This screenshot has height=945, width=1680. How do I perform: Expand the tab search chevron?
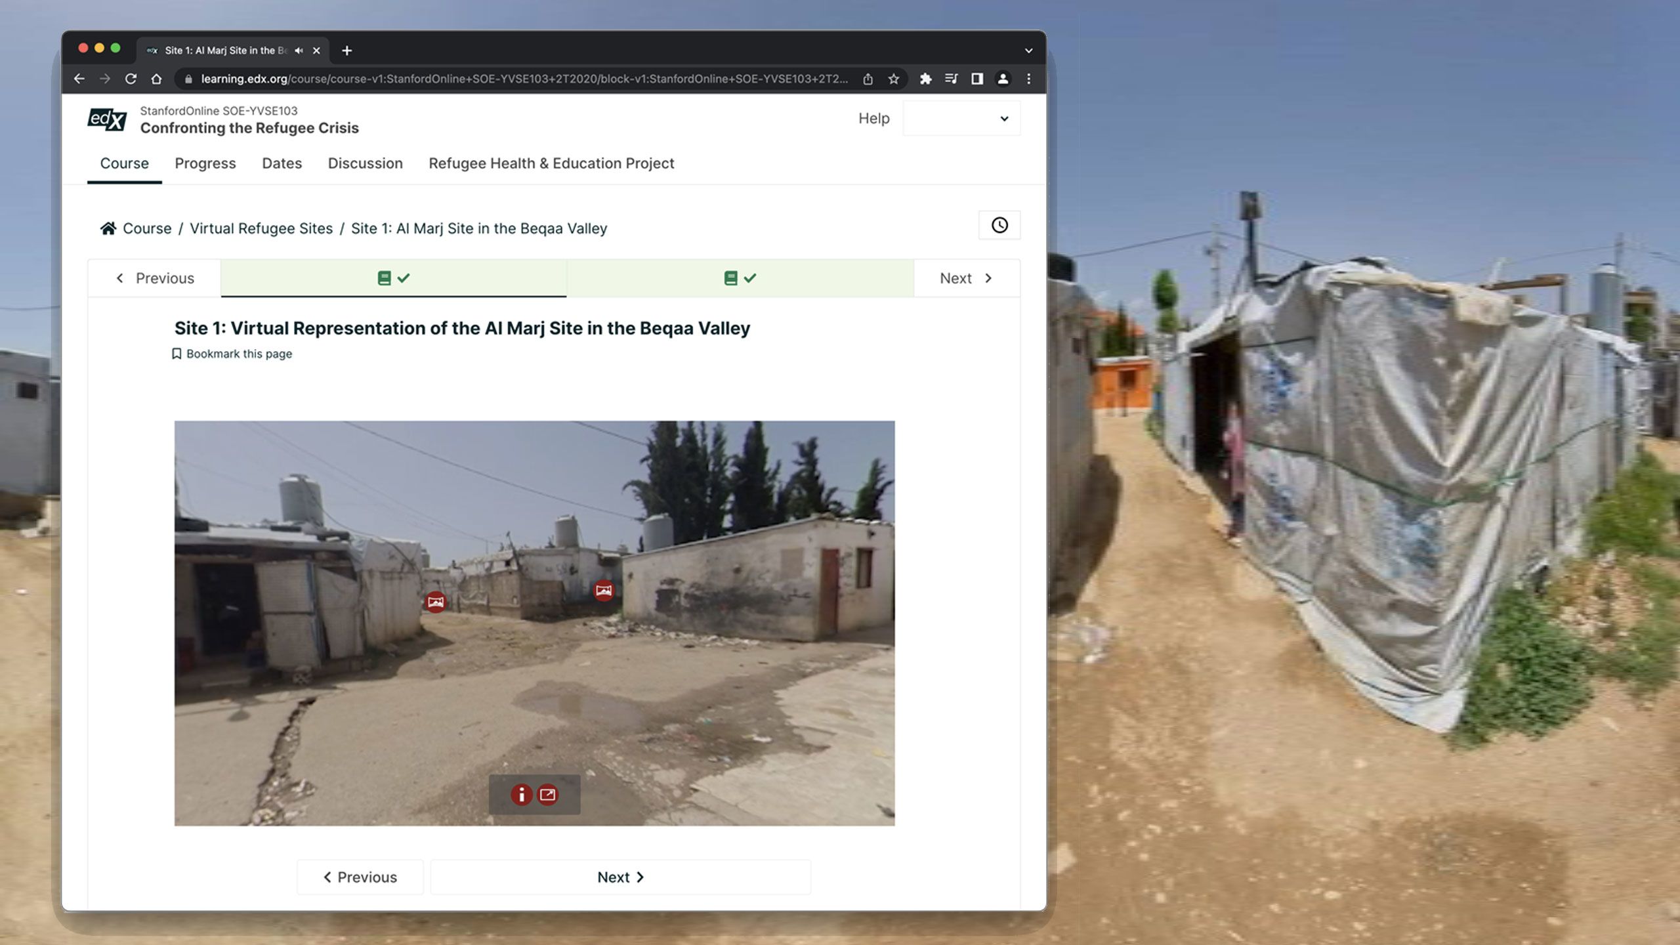point(1028,51)
